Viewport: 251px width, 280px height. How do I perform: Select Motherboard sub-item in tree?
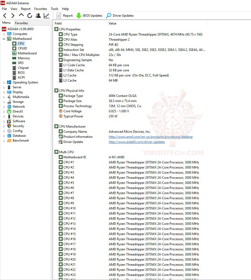click(27, 53)
